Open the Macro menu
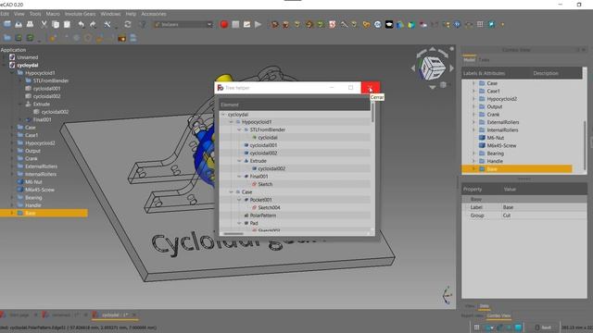Image resolution: width=593 pixels, height=333 pixels. coord(53,14)
